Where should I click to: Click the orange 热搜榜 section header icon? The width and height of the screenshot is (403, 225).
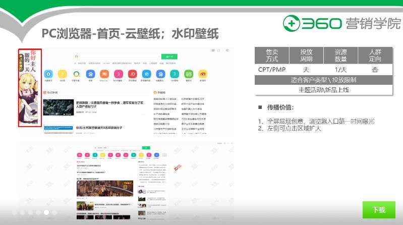click(x=155, y=92)
